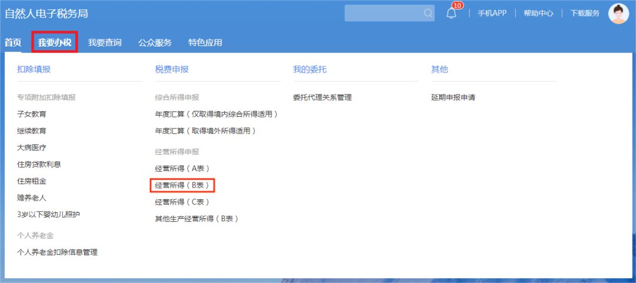This screenshot has width=636, height=283.
Task: Click the 扣除填报 section heading
Action: (x=34, y=70)
